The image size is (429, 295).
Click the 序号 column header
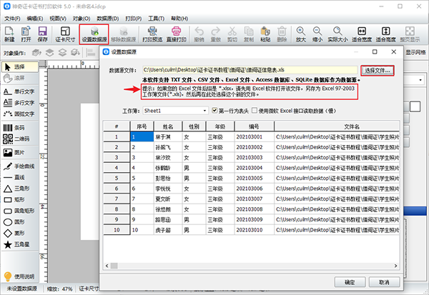(142, 126)
